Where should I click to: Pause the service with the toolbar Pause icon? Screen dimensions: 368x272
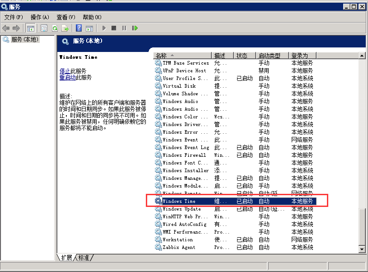124,28
